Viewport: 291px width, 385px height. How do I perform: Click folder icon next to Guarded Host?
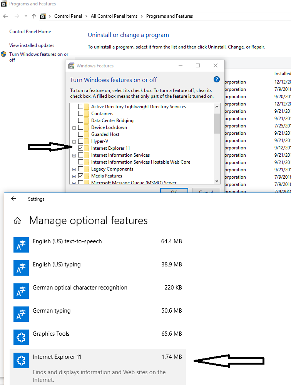(86, 134)
